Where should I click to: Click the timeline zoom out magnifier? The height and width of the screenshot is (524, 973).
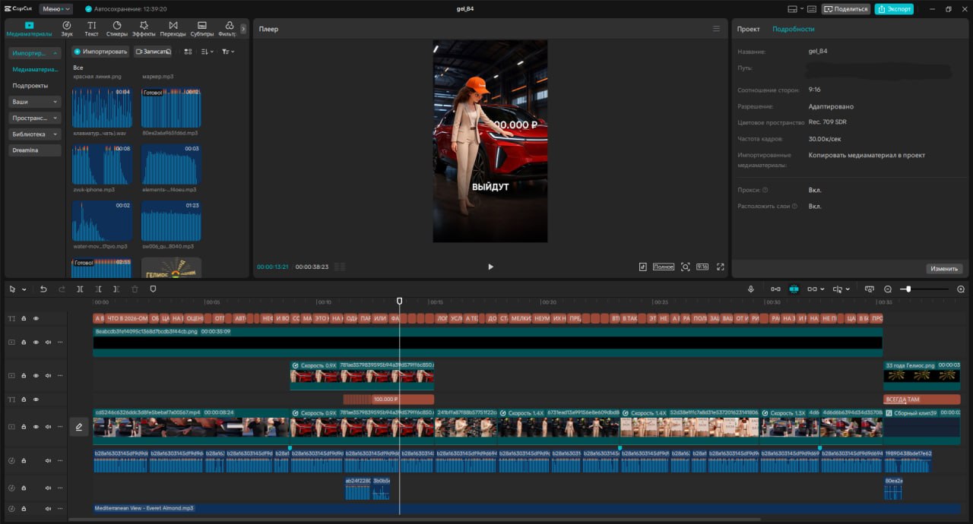[x=888, y=289]
